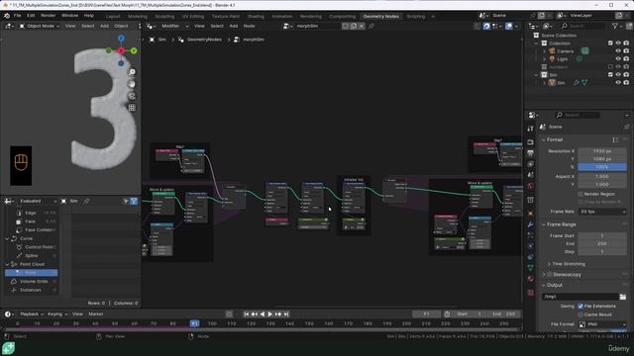Pin the morphSim node tree in editor header
Screen dimensions: 634x356
point(371,26)
